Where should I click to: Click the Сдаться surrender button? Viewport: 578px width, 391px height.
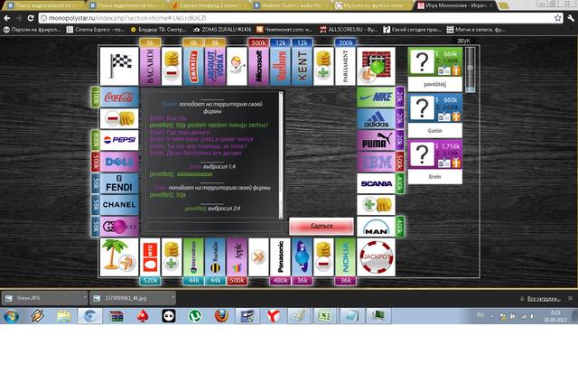[322, 226]
